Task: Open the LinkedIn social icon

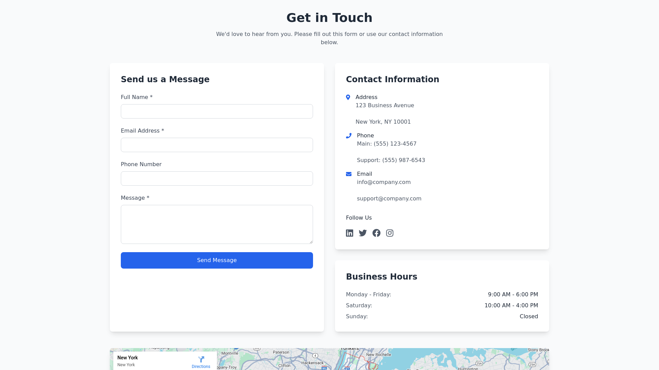Action: (349, 233)
